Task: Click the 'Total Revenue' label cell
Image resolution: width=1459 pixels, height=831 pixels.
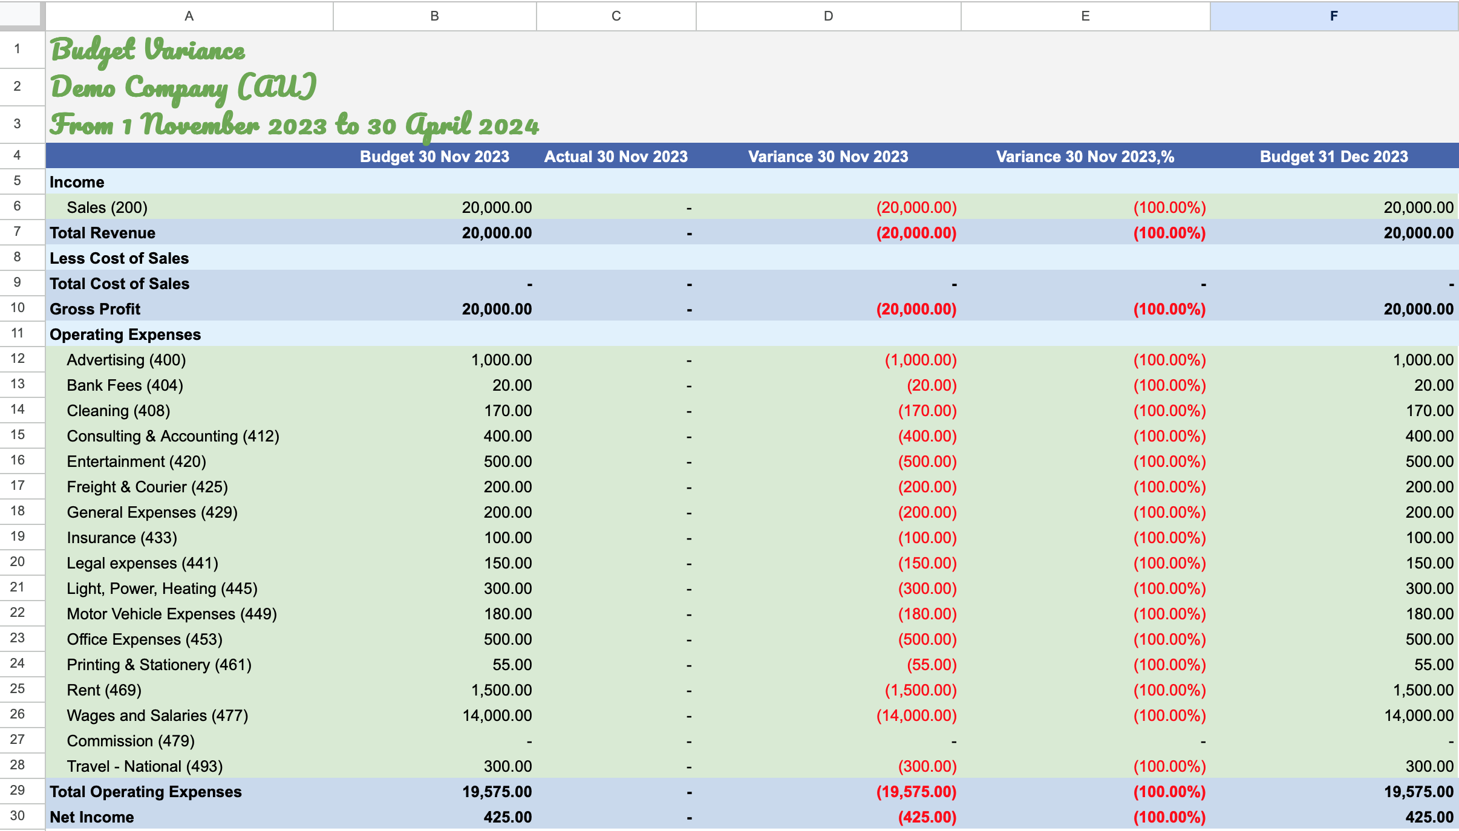Action: click(x=189, y=233)
